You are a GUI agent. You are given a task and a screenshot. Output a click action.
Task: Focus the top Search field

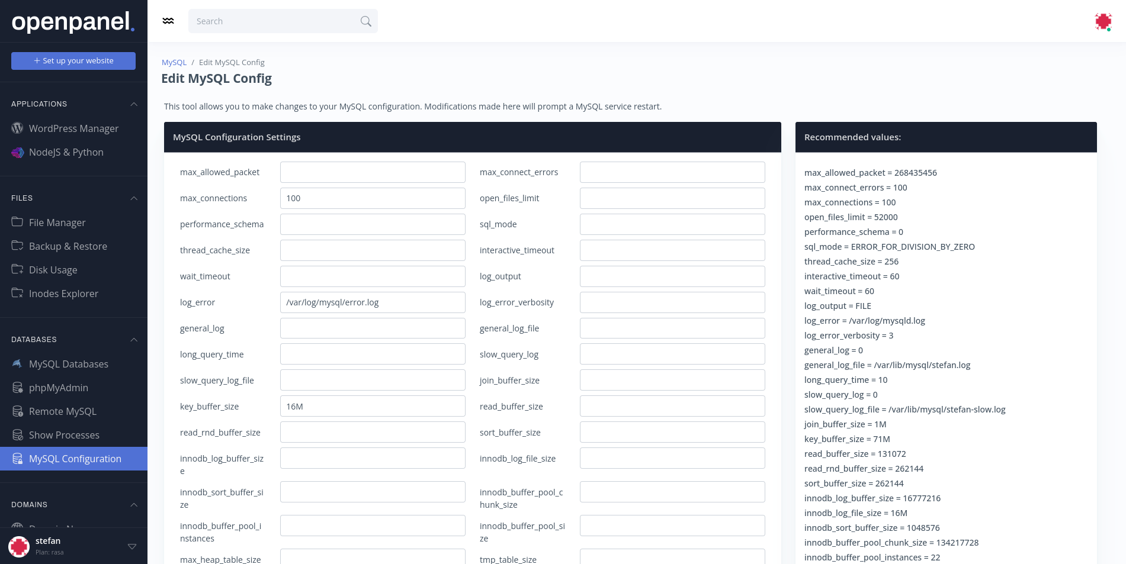[x=283, y=21]
